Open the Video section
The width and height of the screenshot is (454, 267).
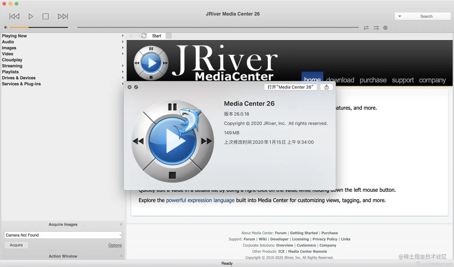click(x=8, y=54)
